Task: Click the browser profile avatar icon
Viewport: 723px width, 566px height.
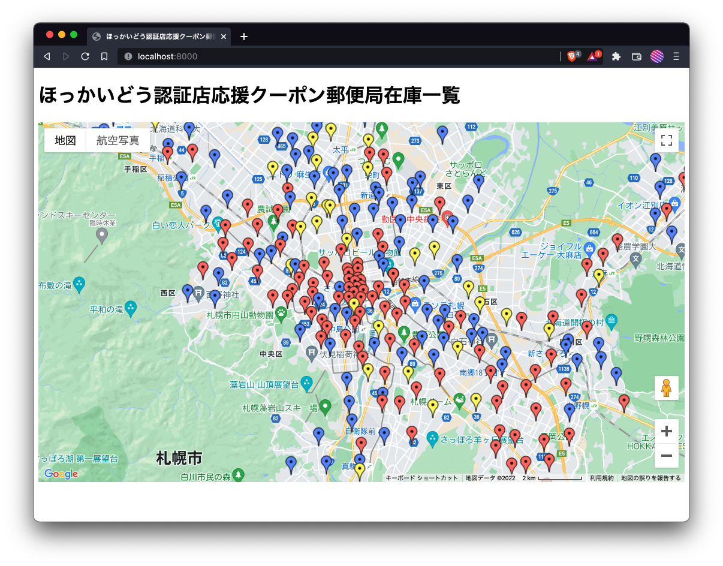Action: point(656,56)
